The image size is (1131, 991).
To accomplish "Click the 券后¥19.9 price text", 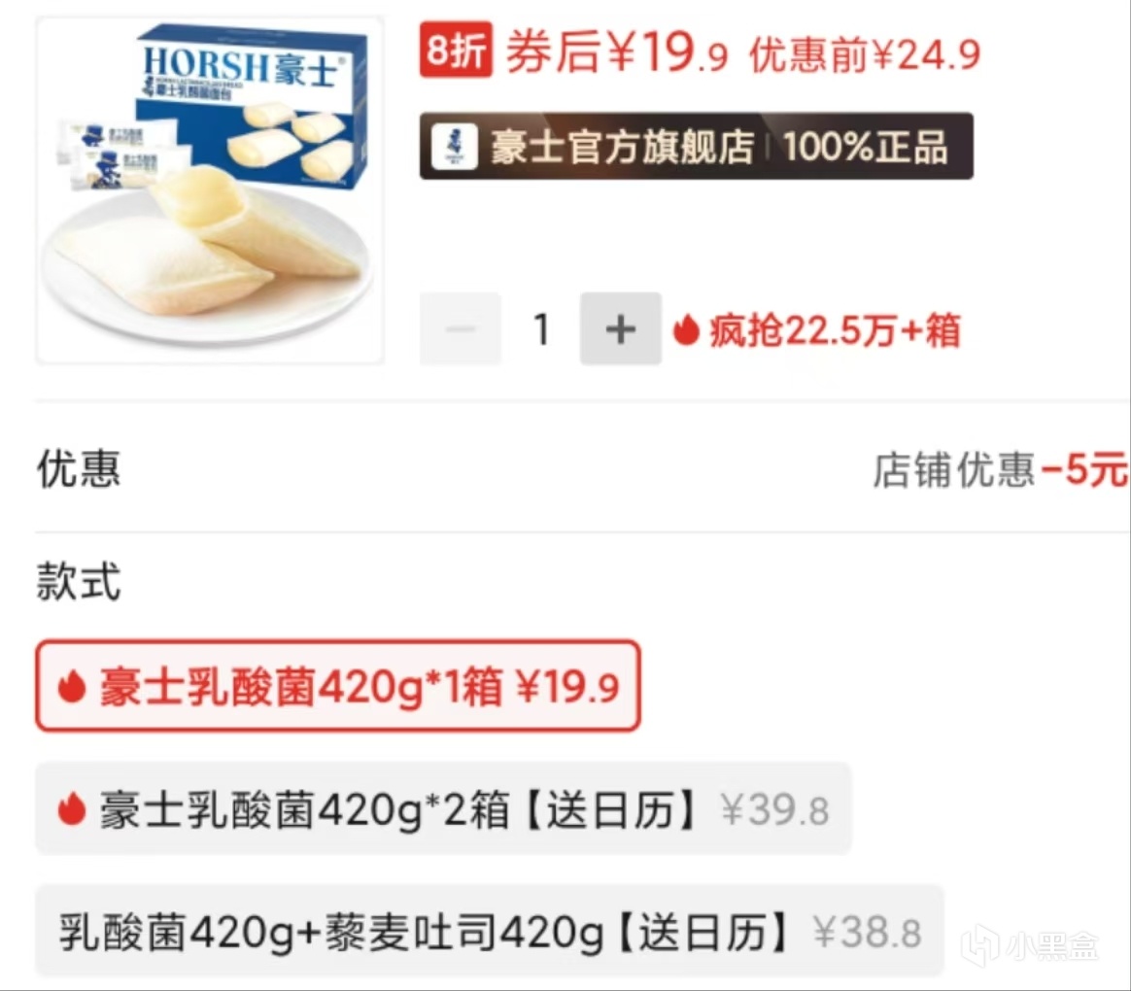I will point(617,51).
